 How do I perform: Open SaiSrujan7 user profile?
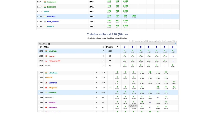point(51,7)
